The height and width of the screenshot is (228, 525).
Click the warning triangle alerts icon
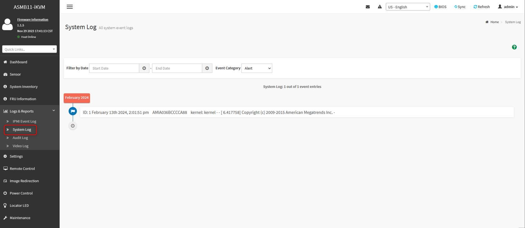click(380, 7)
